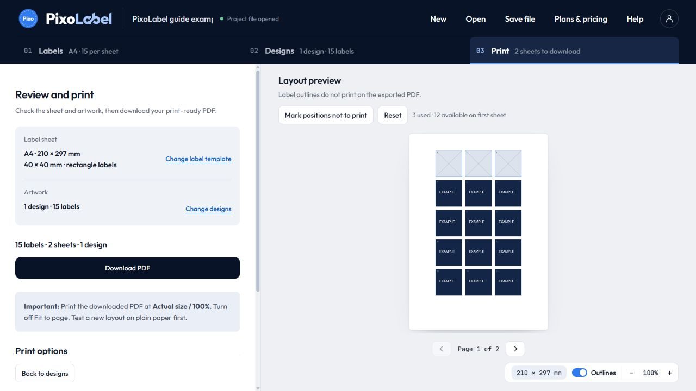Click the Print options heading
Screen dimensions: 696x391
(41, 351)
